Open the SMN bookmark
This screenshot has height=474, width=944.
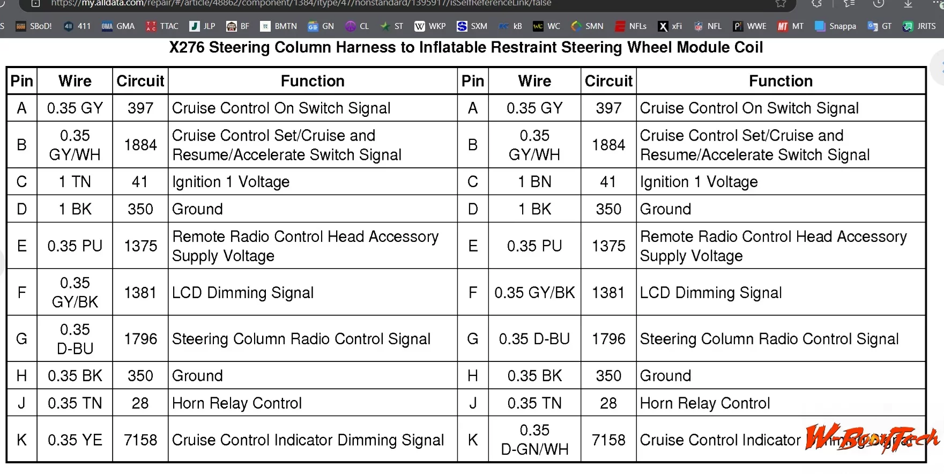pos(587,26)
